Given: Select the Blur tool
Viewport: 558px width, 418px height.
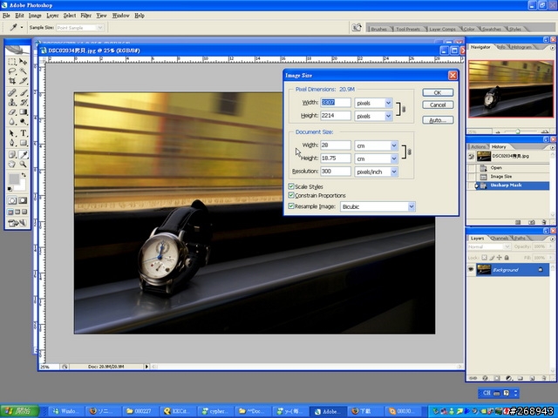Looking at the screenshot, I should (12, 122).
